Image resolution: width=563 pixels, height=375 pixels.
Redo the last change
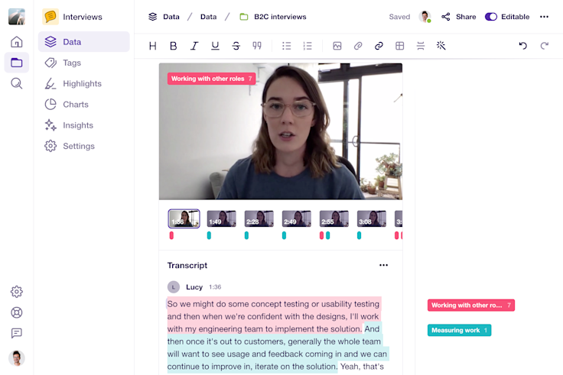(x=545, y=46)
